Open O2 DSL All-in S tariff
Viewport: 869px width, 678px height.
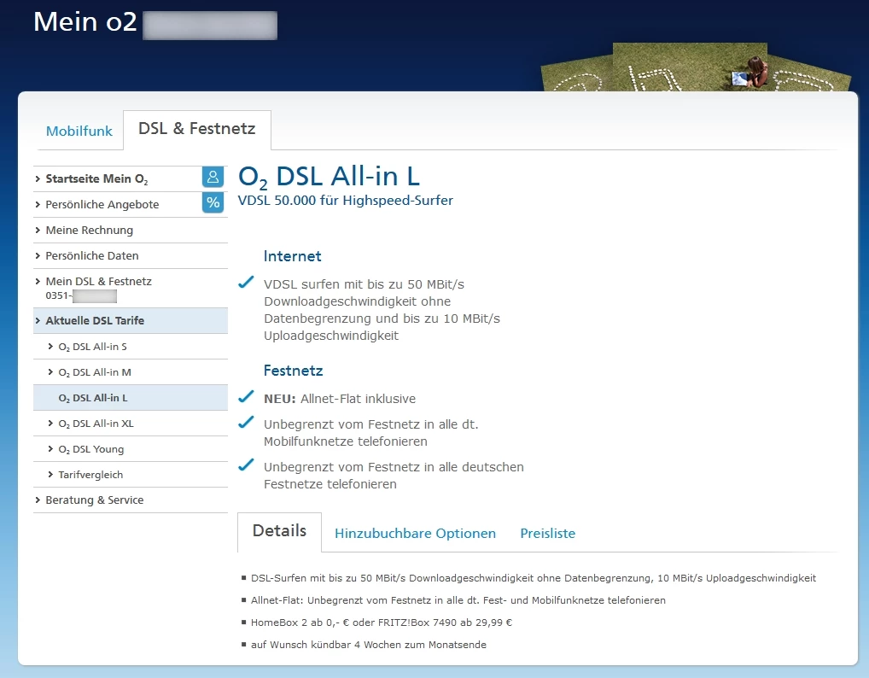[131, 347]
